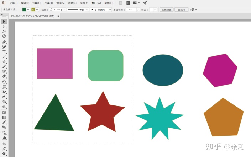251x157 pixels.
Task: Click the GPU performance rocket icon
Action: (x=145, y=3)
